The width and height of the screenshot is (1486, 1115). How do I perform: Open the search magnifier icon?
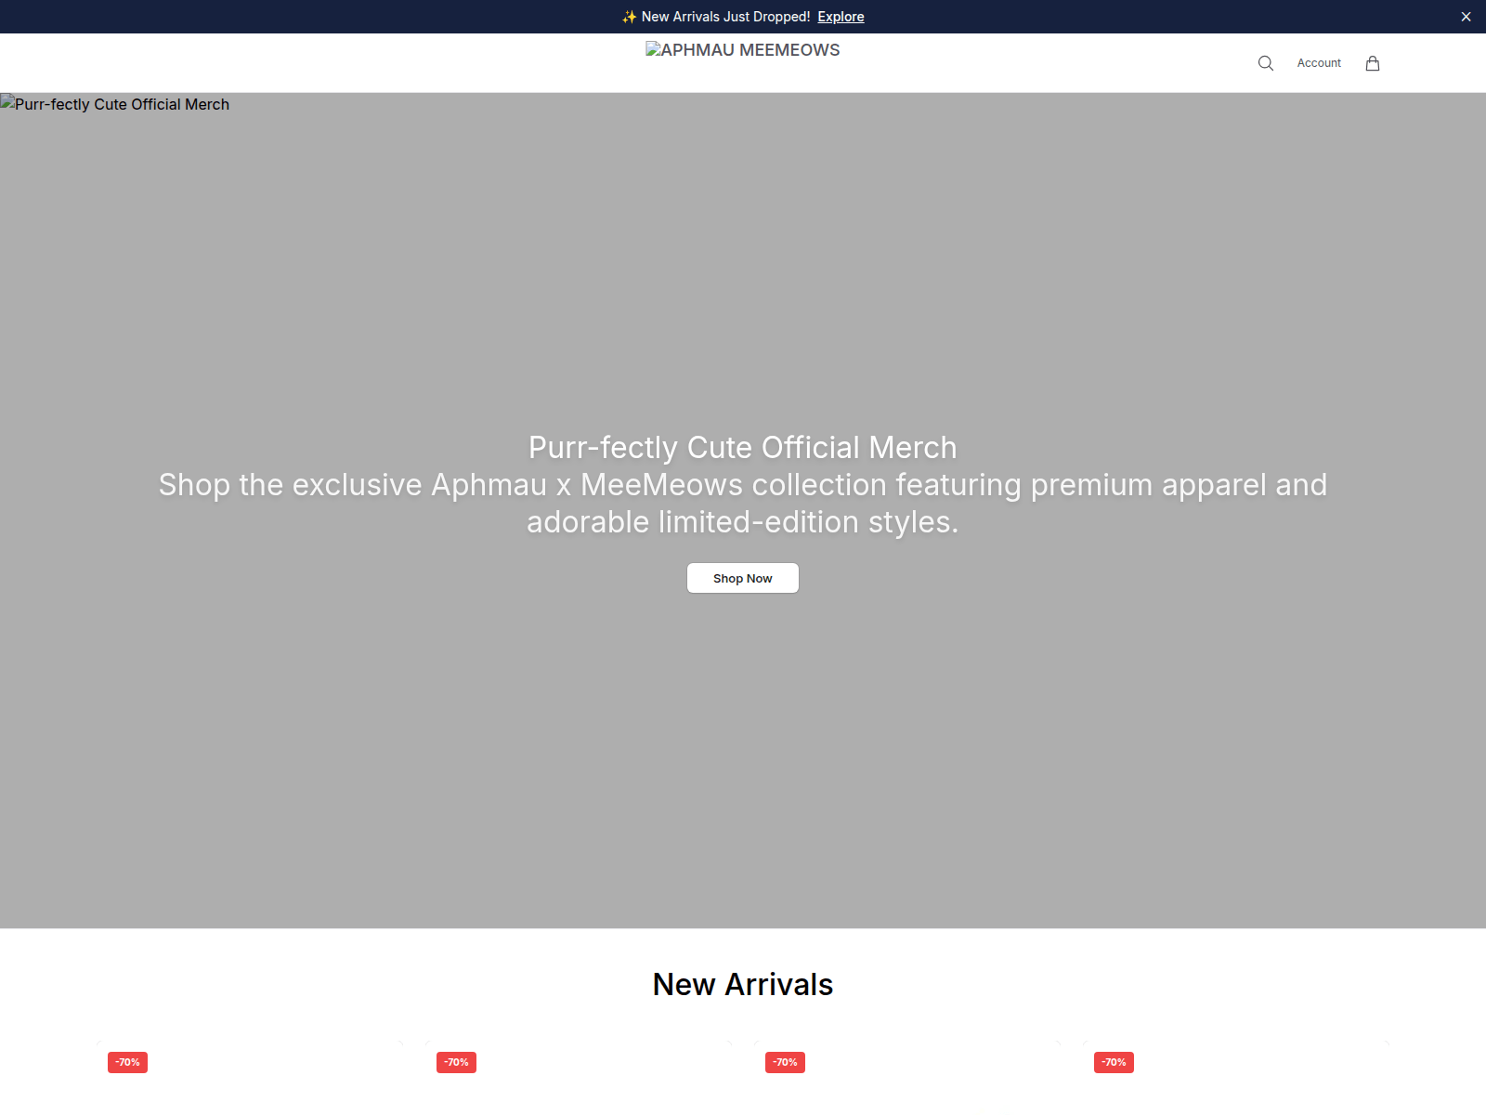1265,63
